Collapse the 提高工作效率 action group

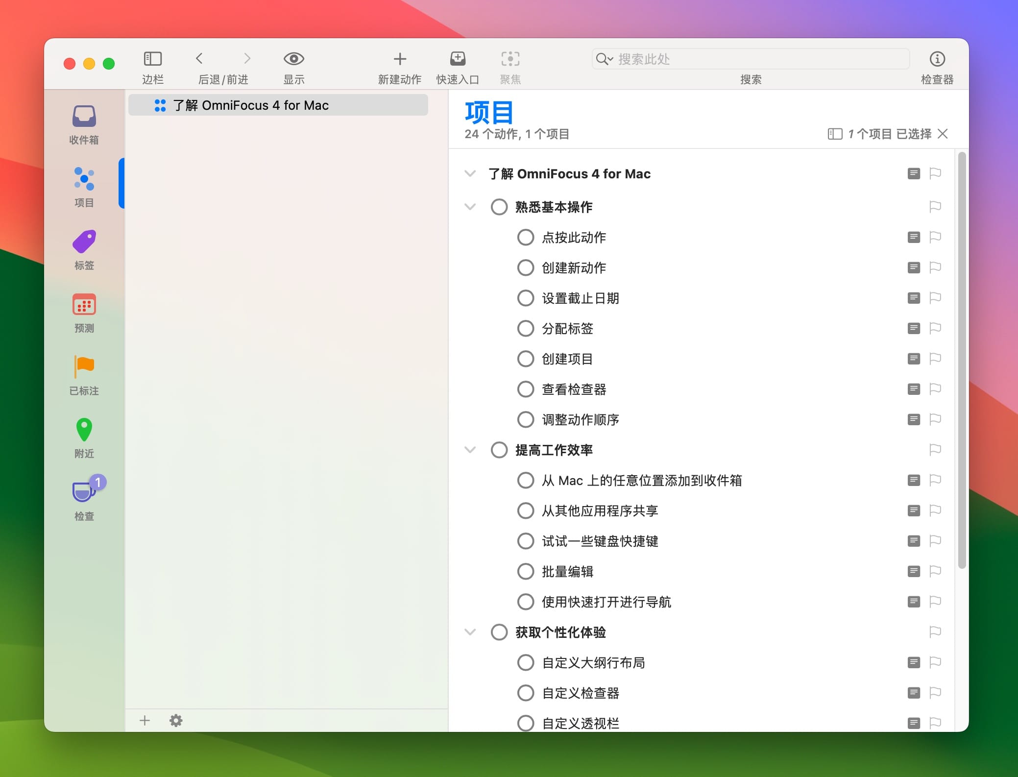(x=470, y=450)
